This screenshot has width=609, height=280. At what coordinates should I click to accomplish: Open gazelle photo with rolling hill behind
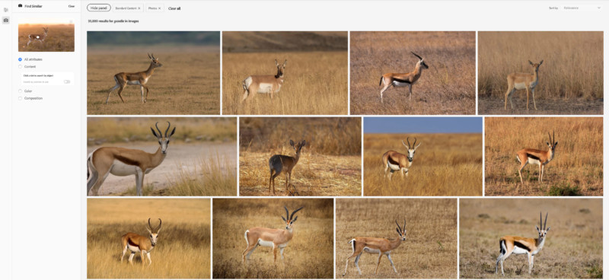(x=285, y=73)
